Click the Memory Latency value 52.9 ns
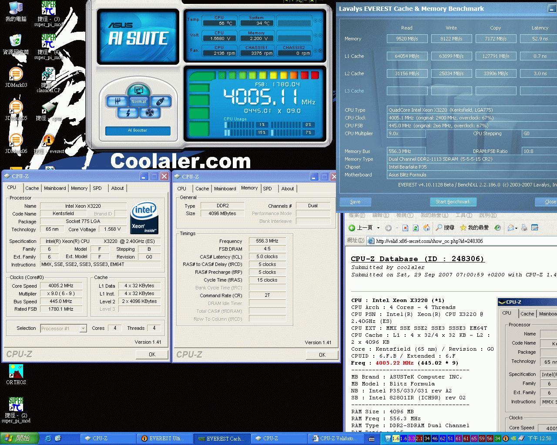The width and height of the screenshot is (557, 445). pyautogui.click(x=540, y=39)
